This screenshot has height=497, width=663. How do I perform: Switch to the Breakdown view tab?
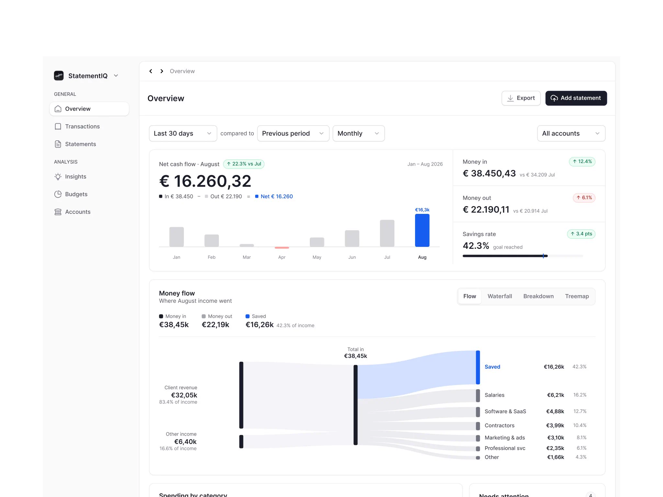click(x=538, y=296)
